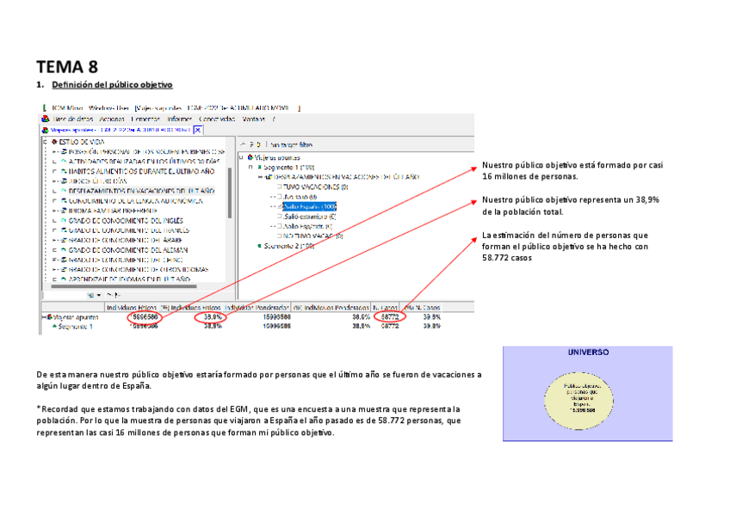730x515 pixels.
Task: Click the 'Sin target filtro' label
Action: (x=291, y=144)
